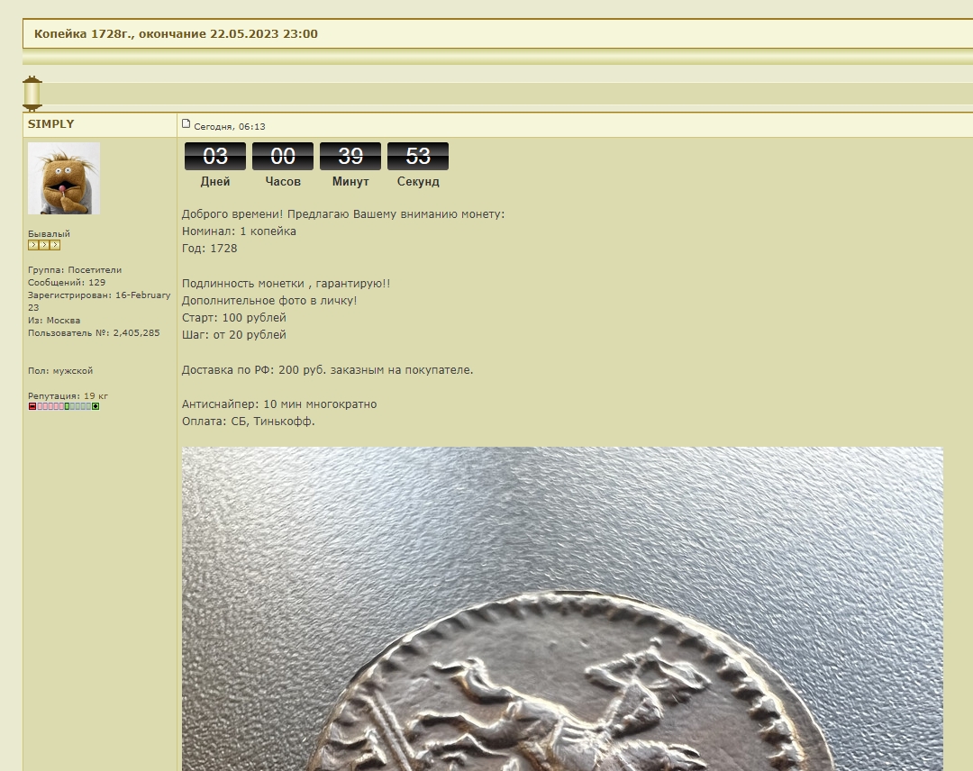Click the decorative scroll icon above the post

32,94
